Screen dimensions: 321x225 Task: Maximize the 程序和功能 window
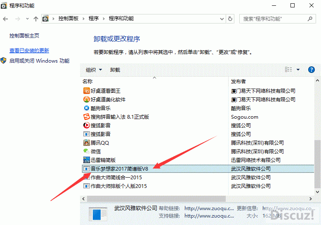click(293, 5)
